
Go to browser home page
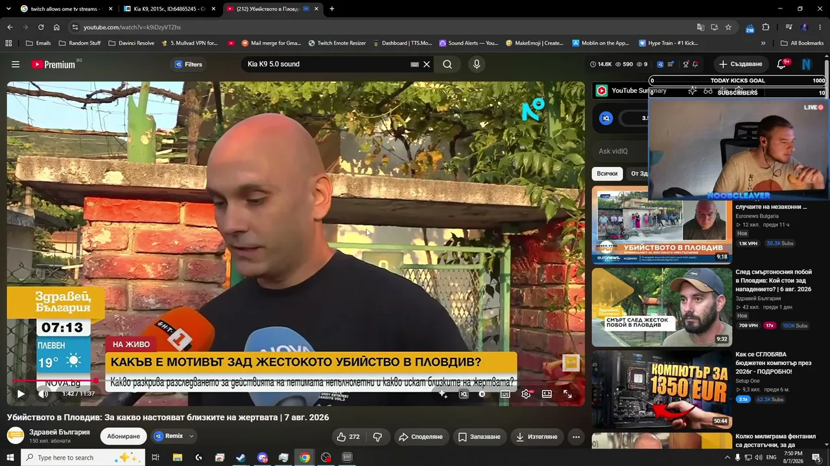point(56,27)
